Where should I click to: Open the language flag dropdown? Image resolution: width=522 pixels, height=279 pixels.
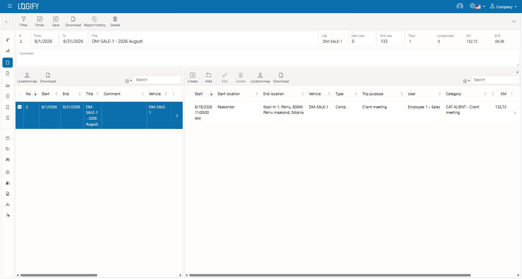[x=480, y=7]
